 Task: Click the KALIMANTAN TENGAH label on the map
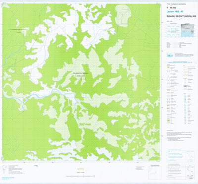pyautogui.click(x=81, y=73)
